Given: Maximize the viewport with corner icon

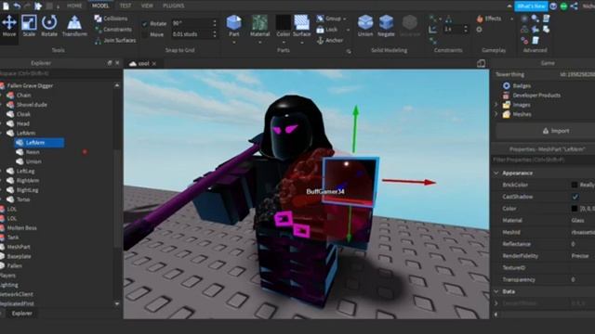Looking at the screenshot, I should 481,63.
